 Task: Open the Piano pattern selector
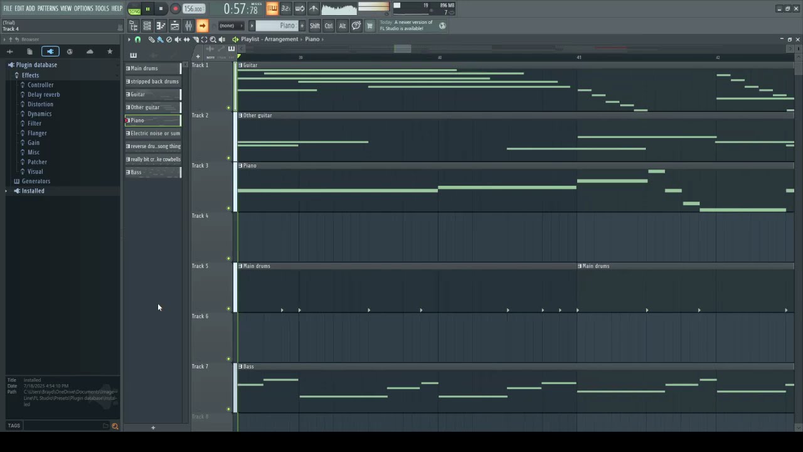coord(277,25)
